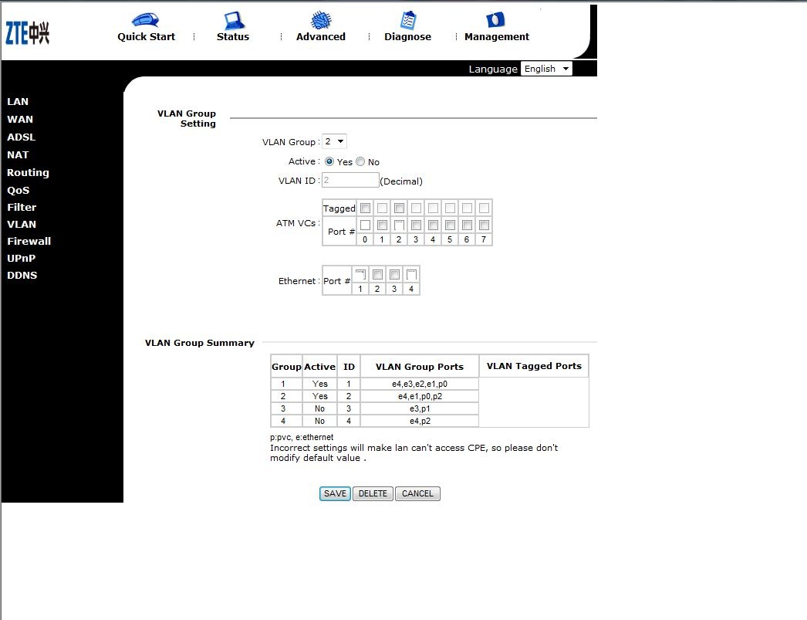Open the VLAN sidebar menu item

point(22,224)
